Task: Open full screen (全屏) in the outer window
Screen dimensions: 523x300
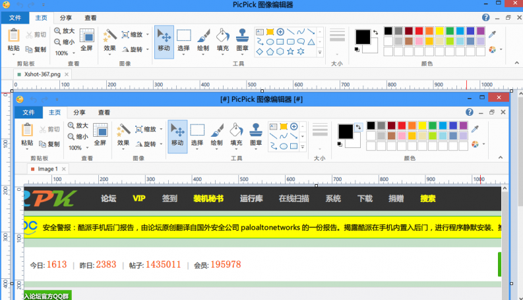Action: [86, 39]
